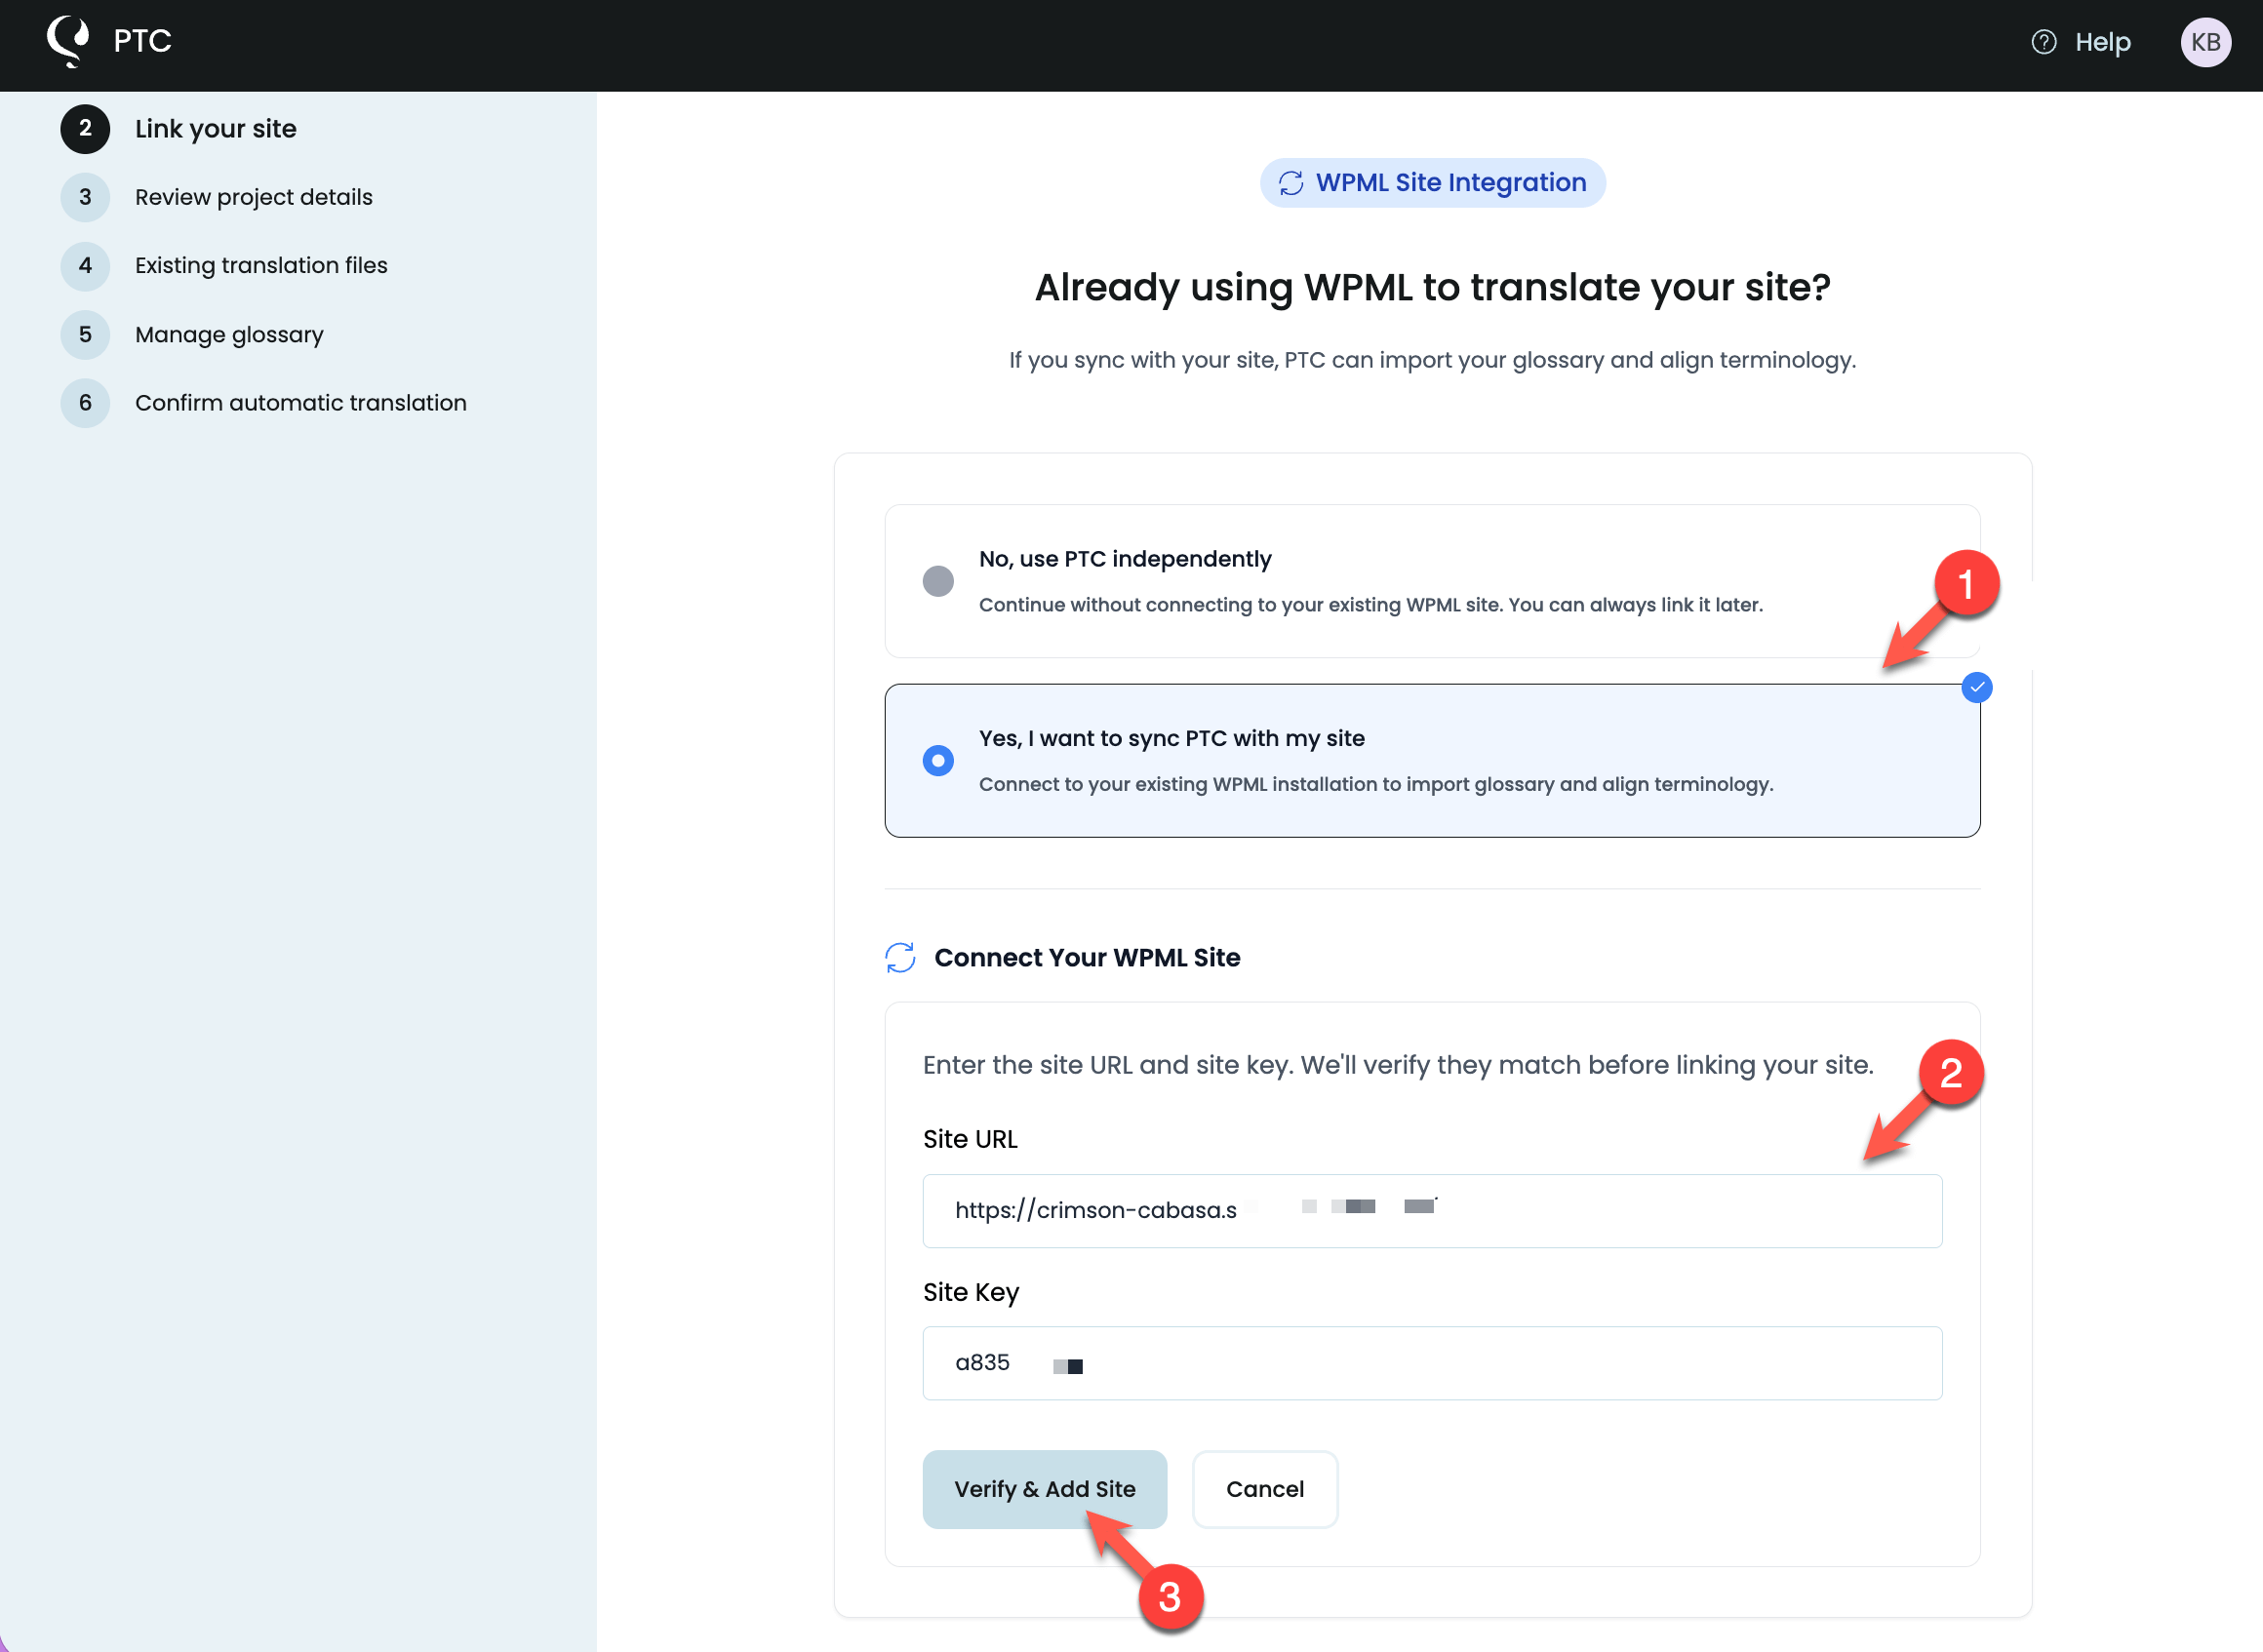2263x1652 pixels.
Task: Click the sync icon in WPML Site Integration badge
Action: click(1290, 183)
